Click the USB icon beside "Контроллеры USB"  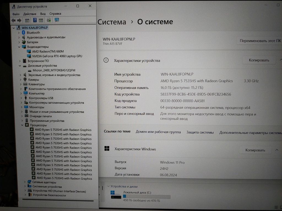pyautogui.click(x=26, y=98)
